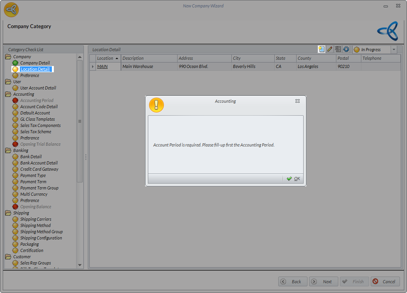This screenshot has width=407, height=293.
Task: Click the Delete record toolbar icon
Action: point(338,49)
